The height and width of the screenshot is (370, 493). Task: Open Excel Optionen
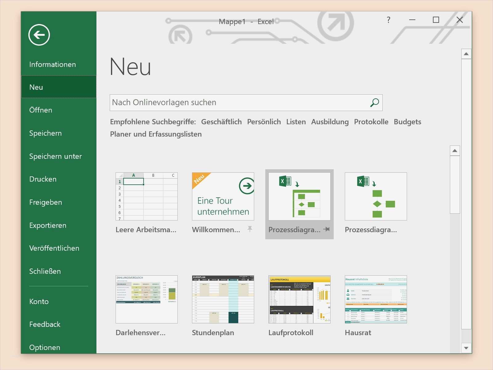(x=44, y=347)
